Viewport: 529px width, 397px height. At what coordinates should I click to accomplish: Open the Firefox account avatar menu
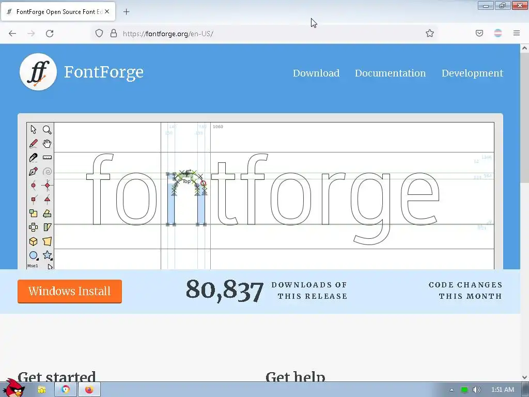pyautogui.click(x=498, y=33)
